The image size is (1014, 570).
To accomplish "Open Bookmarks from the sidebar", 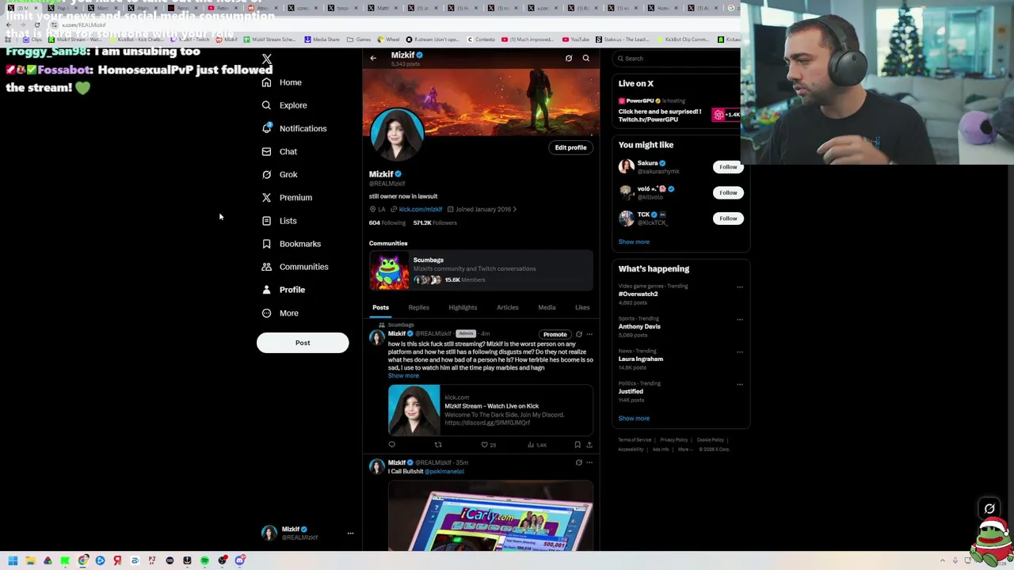I will (291, 244).
